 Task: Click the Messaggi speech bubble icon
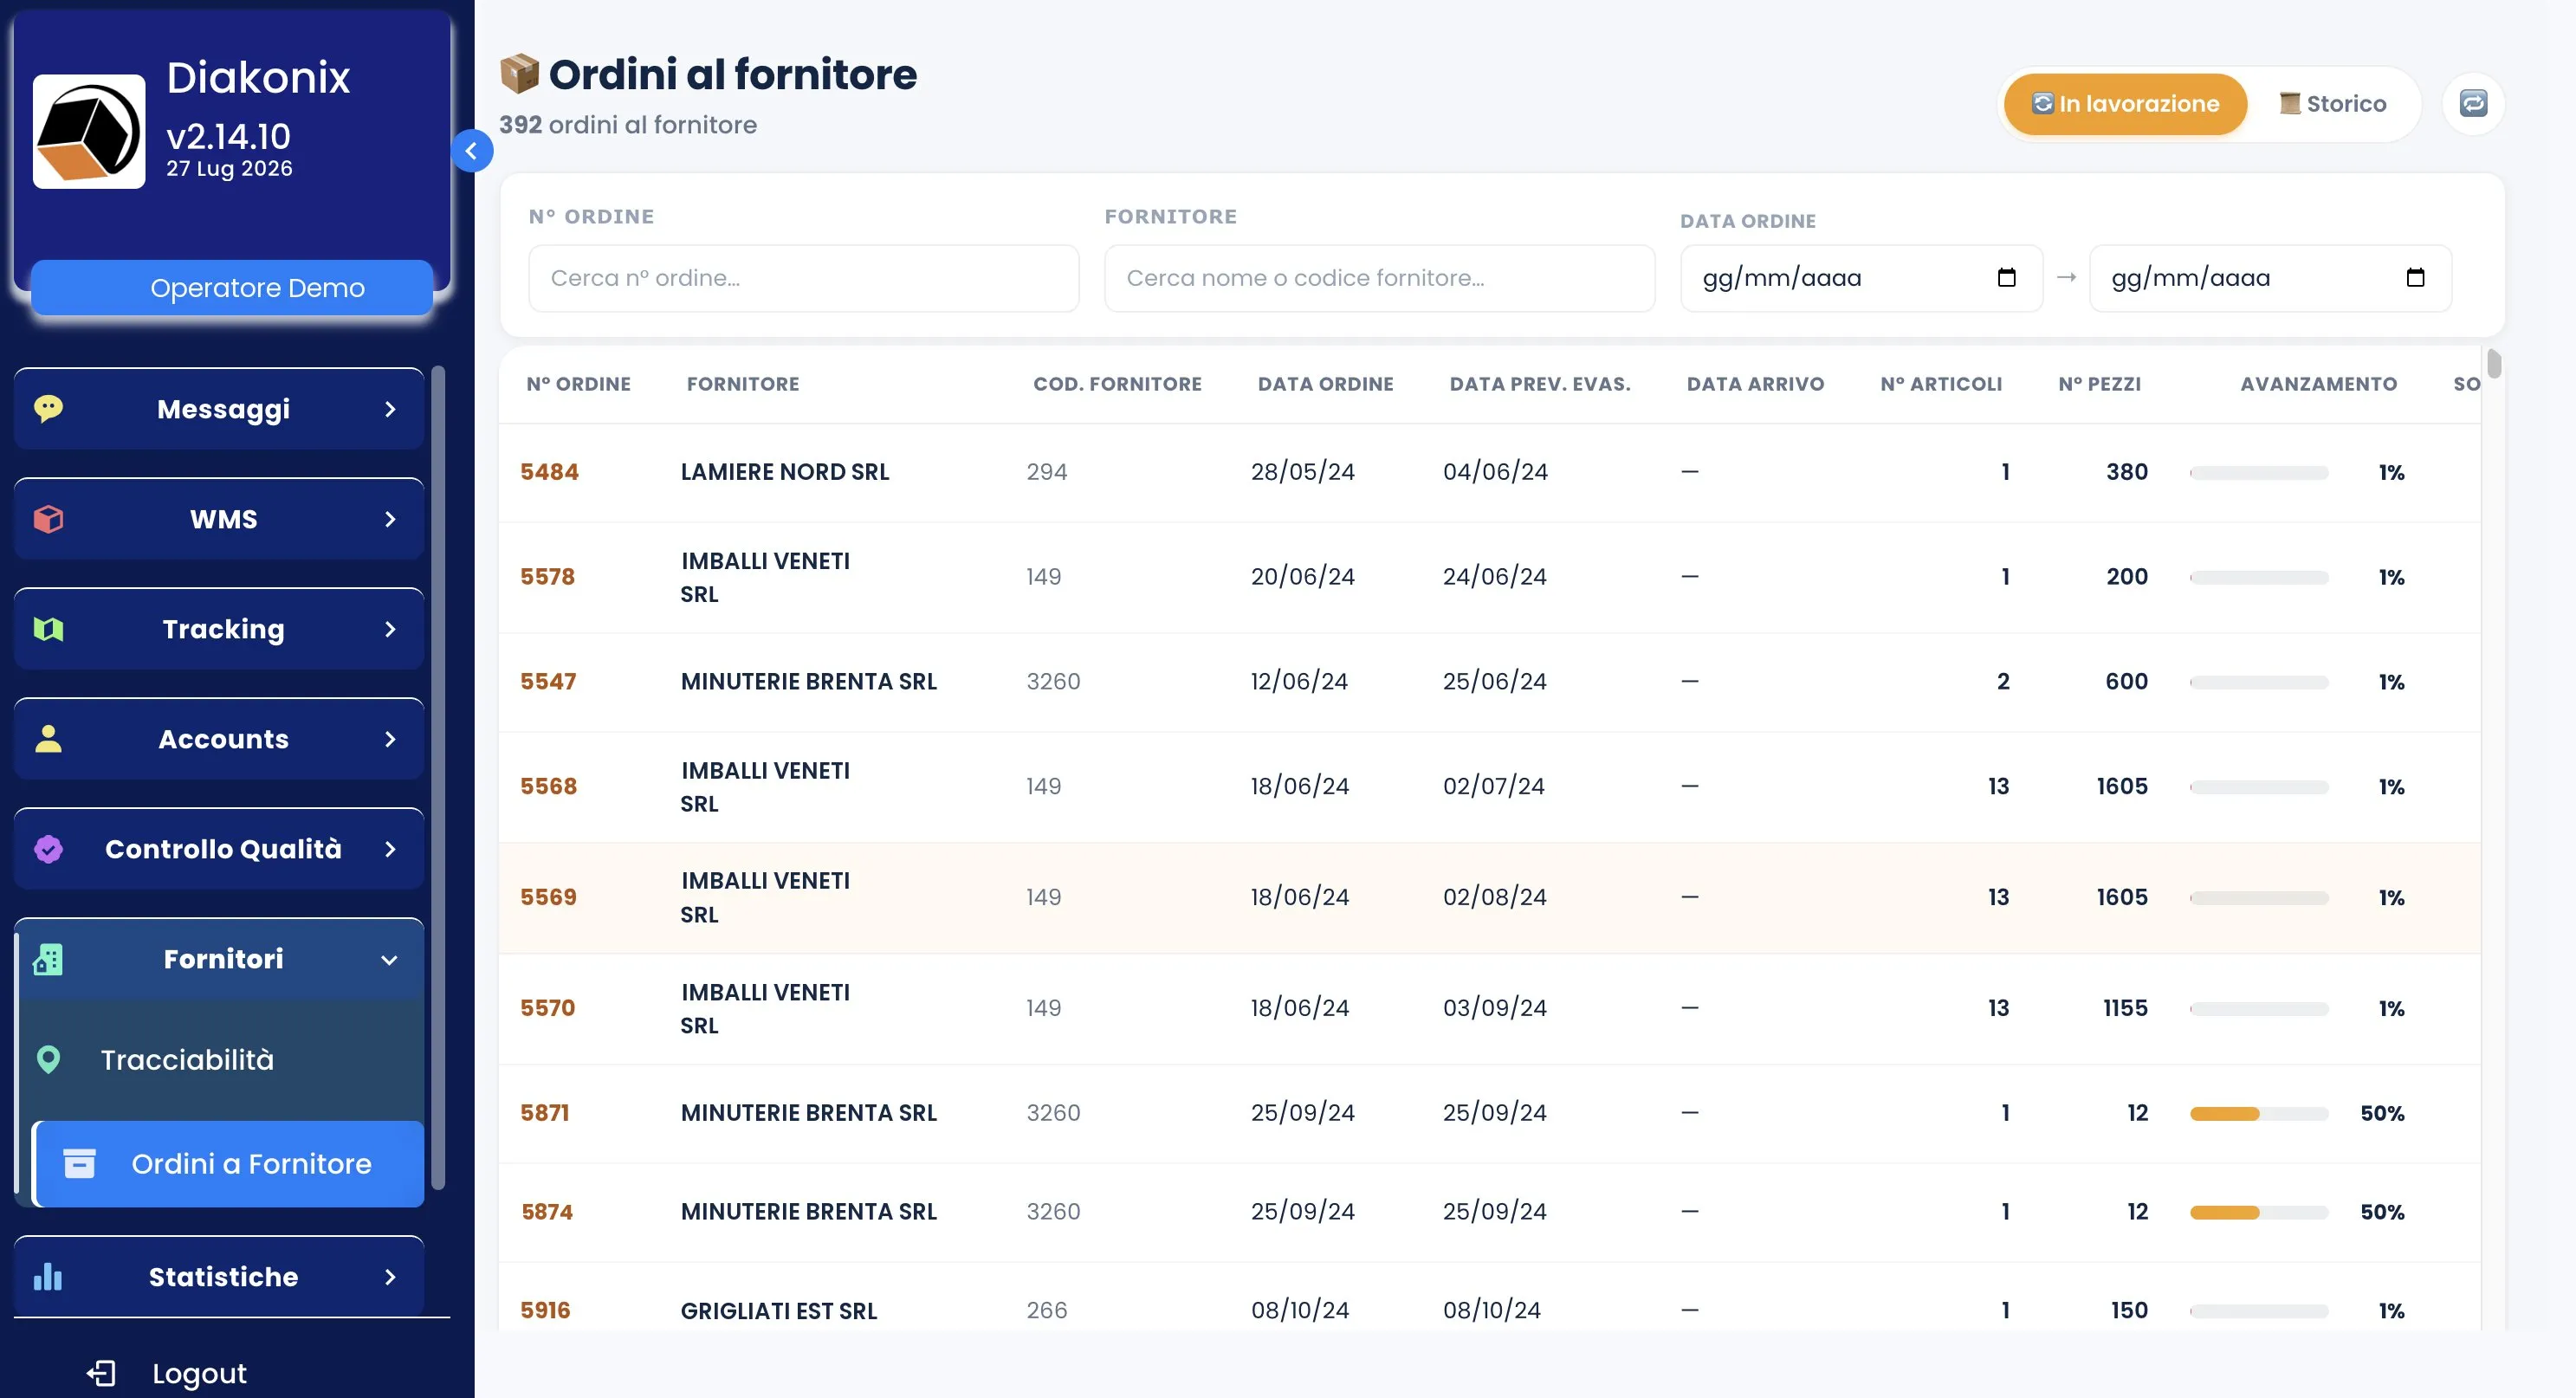[48, 408]
